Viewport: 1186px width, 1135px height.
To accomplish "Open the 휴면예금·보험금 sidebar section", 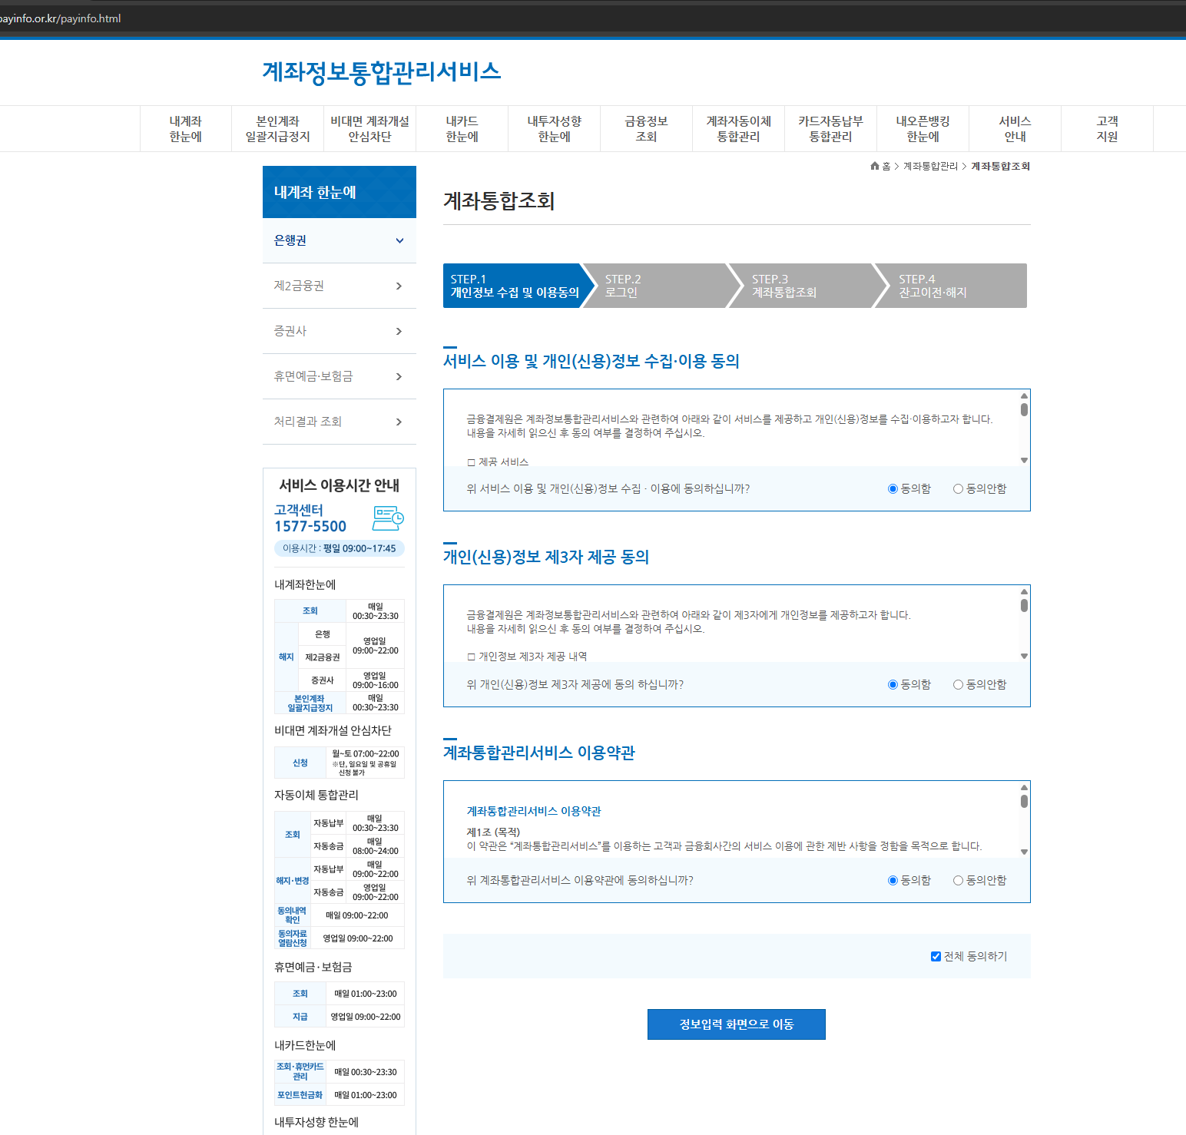I will [339, 376].
